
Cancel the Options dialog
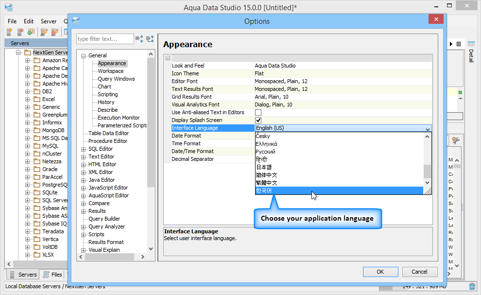tap(420, 272)
